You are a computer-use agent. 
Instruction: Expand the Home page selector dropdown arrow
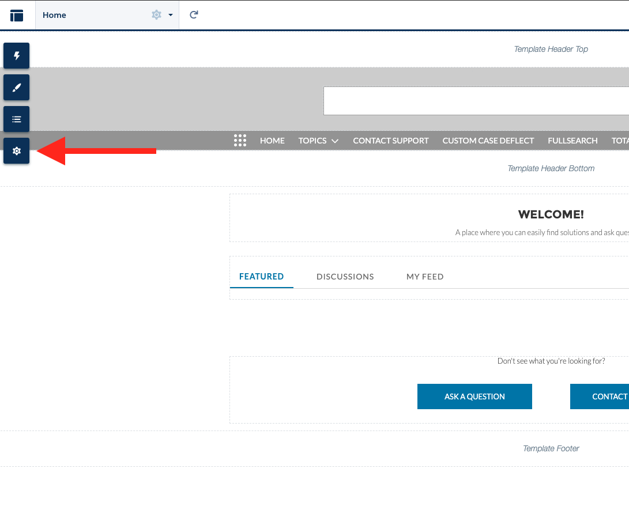tap(171, 15)
